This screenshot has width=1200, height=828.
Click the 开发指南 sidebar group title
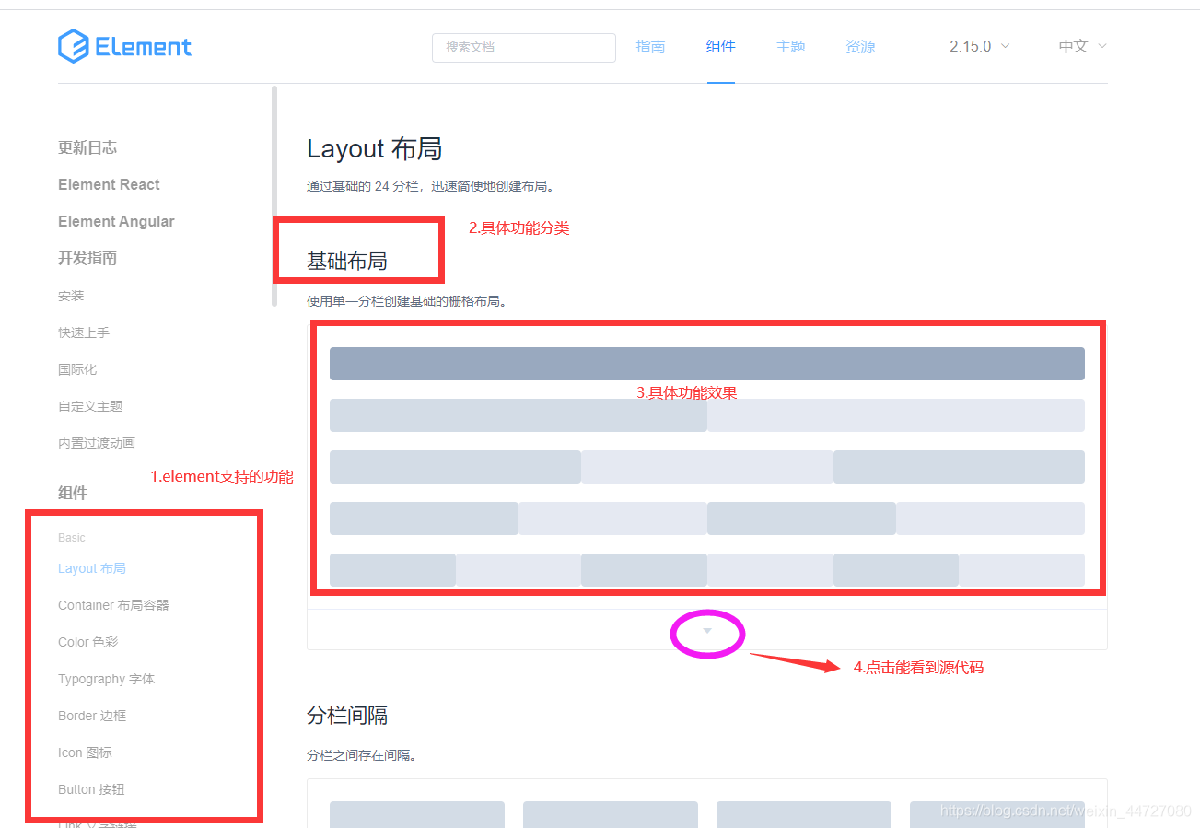[87, 258]
